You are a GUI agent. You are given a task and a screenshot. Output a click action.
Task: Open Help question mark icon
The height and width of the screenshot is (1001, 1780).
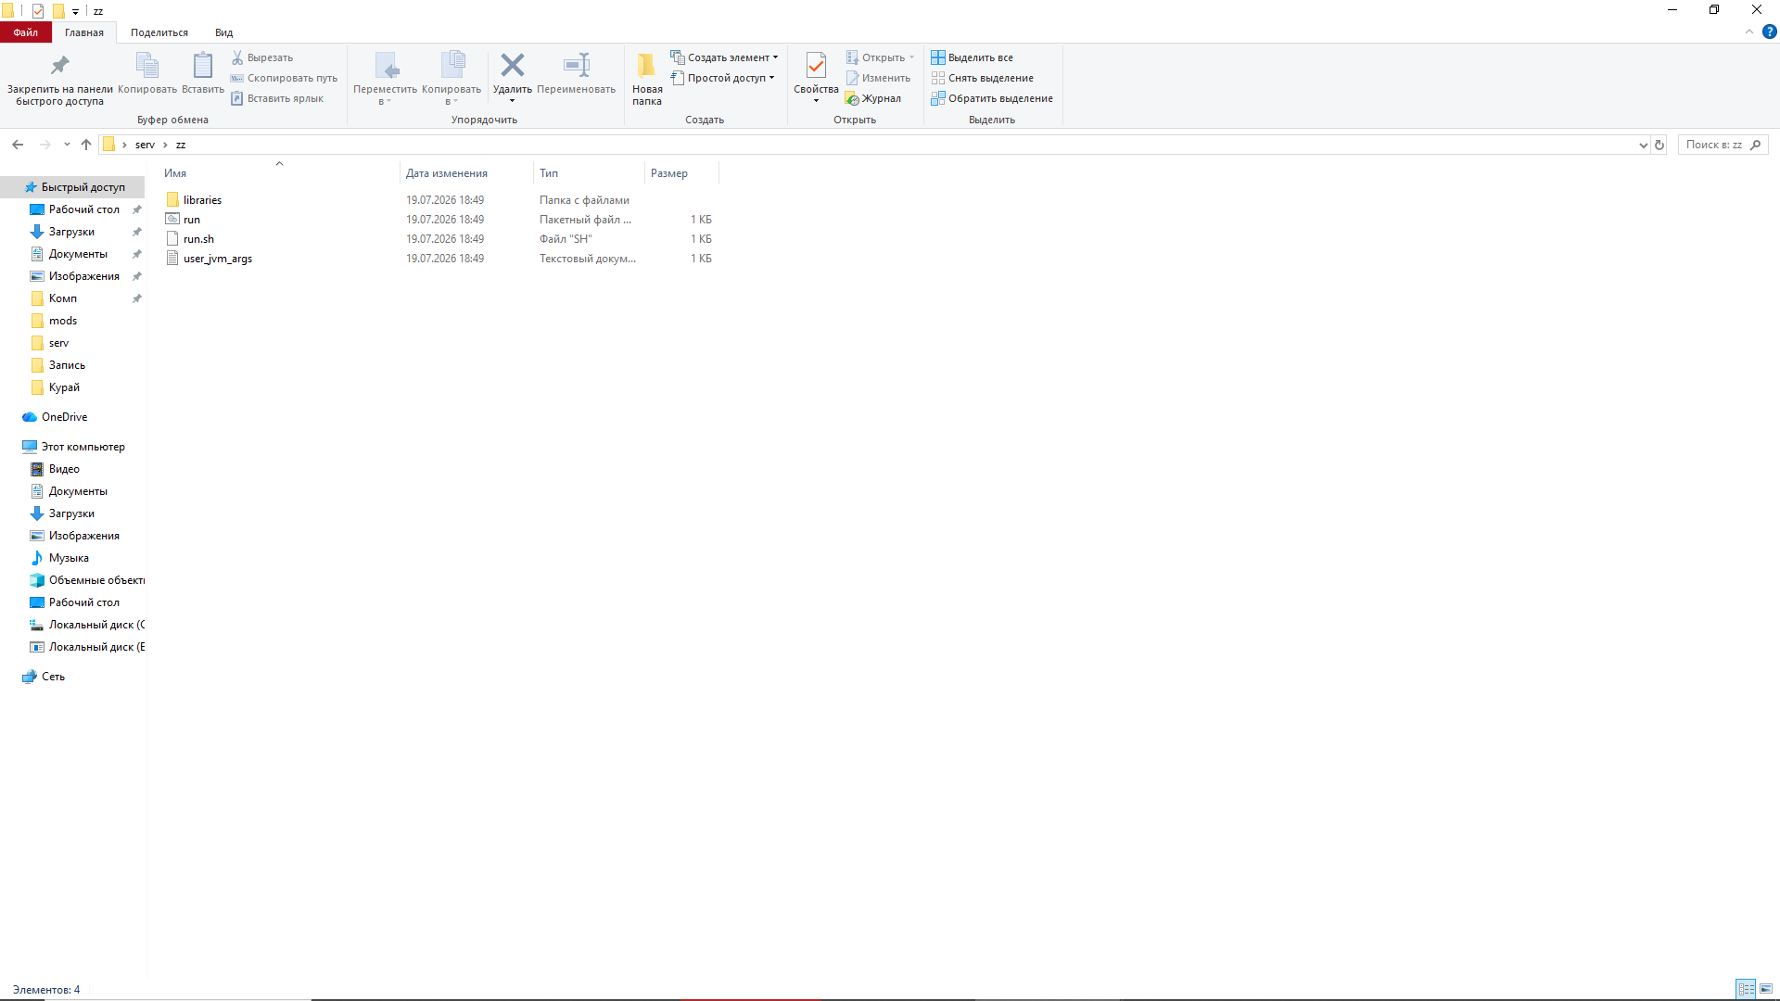tap(1769, 32)
